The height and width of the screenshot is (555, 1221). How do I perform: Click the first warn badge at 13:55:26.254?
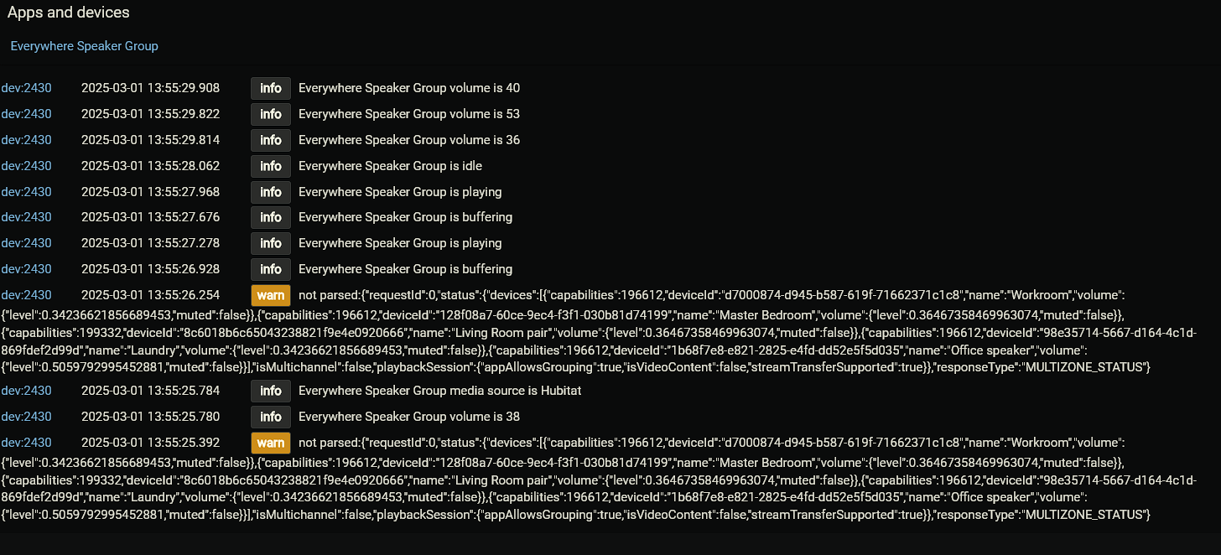(x=271, y=295)
